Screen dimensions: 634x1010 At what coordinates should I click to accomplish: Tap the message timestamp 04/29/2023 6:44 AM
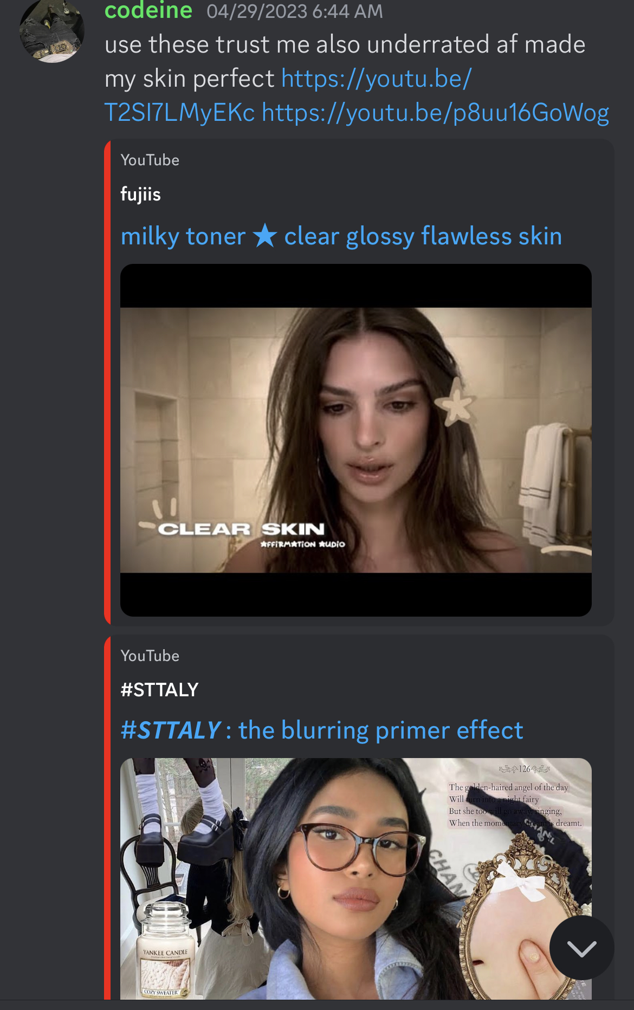pyautogui.click(x=295, y=11)
